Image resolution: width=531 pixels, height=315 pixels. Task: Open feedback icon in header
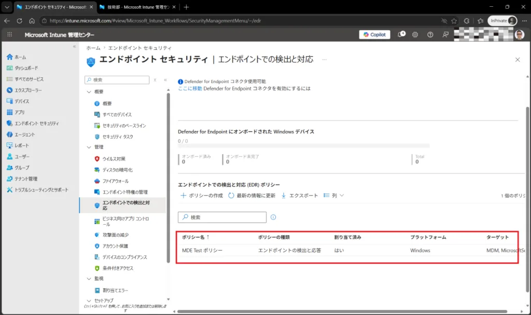(445, 35)
